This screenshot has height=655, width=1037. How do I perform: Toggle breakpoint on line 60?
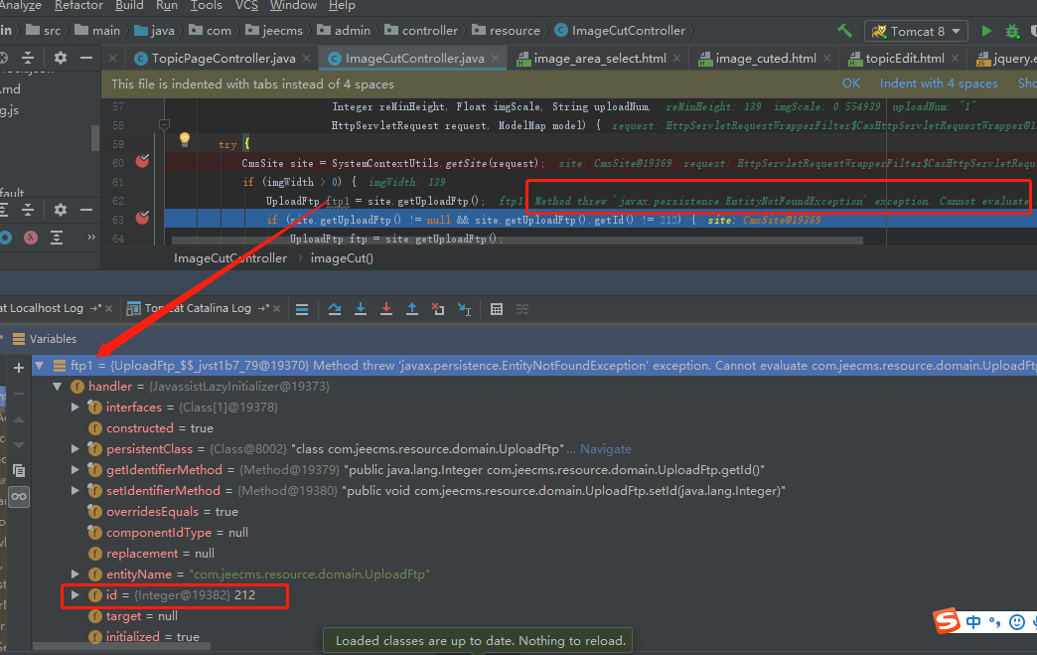pos(142,161)
